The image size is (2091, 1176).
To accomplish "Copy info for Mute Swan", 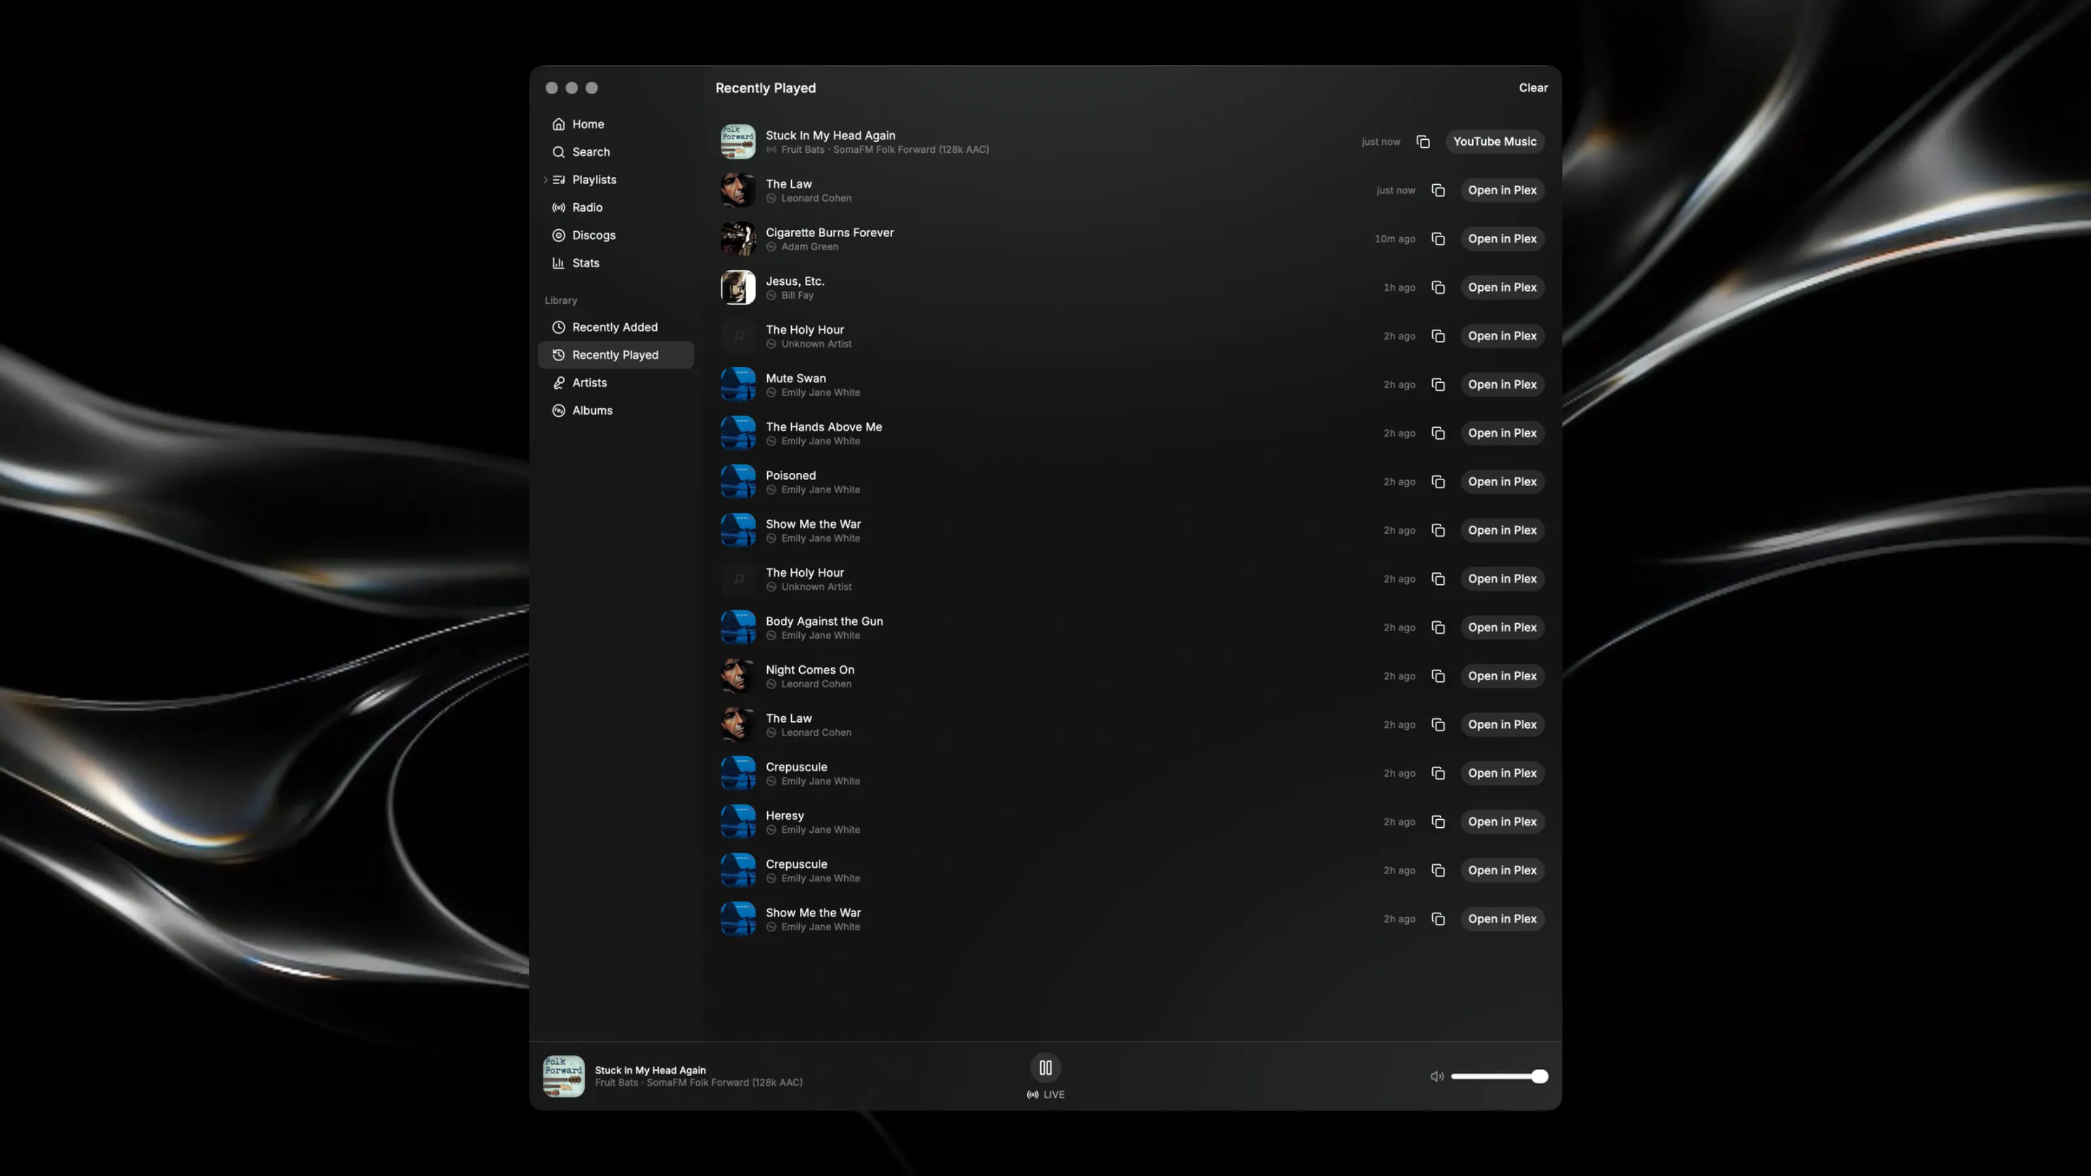I will point(1438,385).
